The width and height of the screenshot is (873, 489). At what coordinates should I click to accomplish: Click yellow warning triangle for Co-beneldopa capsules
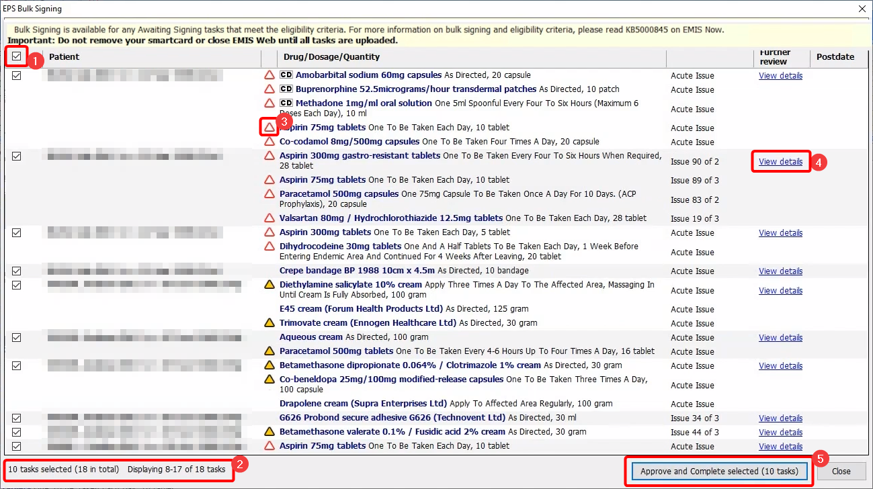pyautogui.click(x=269, y=380)
